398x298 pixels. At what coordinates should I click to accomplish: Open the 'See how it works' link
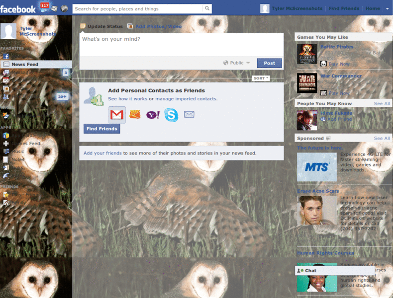pos(128,99)
